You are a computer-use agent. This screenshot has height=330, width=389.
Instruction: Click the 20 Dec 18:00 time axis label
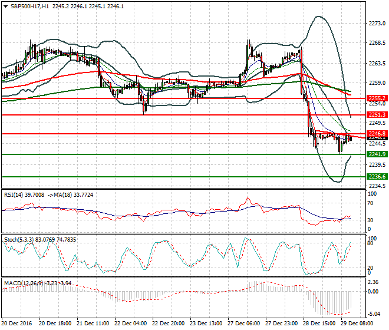[55, 324]
